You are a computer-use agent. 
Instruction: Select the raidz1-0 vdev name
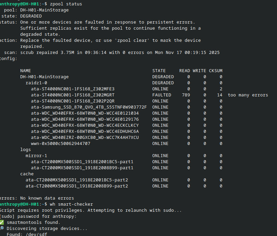point(36,83)
